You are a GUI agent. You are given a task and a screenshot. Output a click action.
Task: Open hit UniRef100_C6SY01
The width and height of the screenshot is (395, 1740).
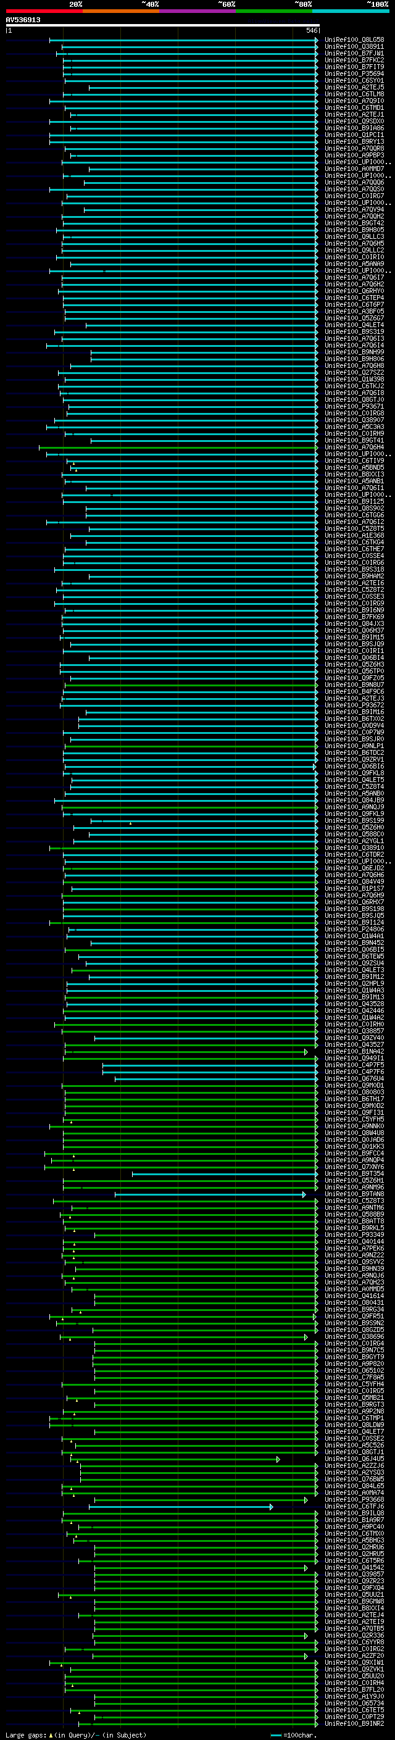pyautogui.click(x=354, y=80)
